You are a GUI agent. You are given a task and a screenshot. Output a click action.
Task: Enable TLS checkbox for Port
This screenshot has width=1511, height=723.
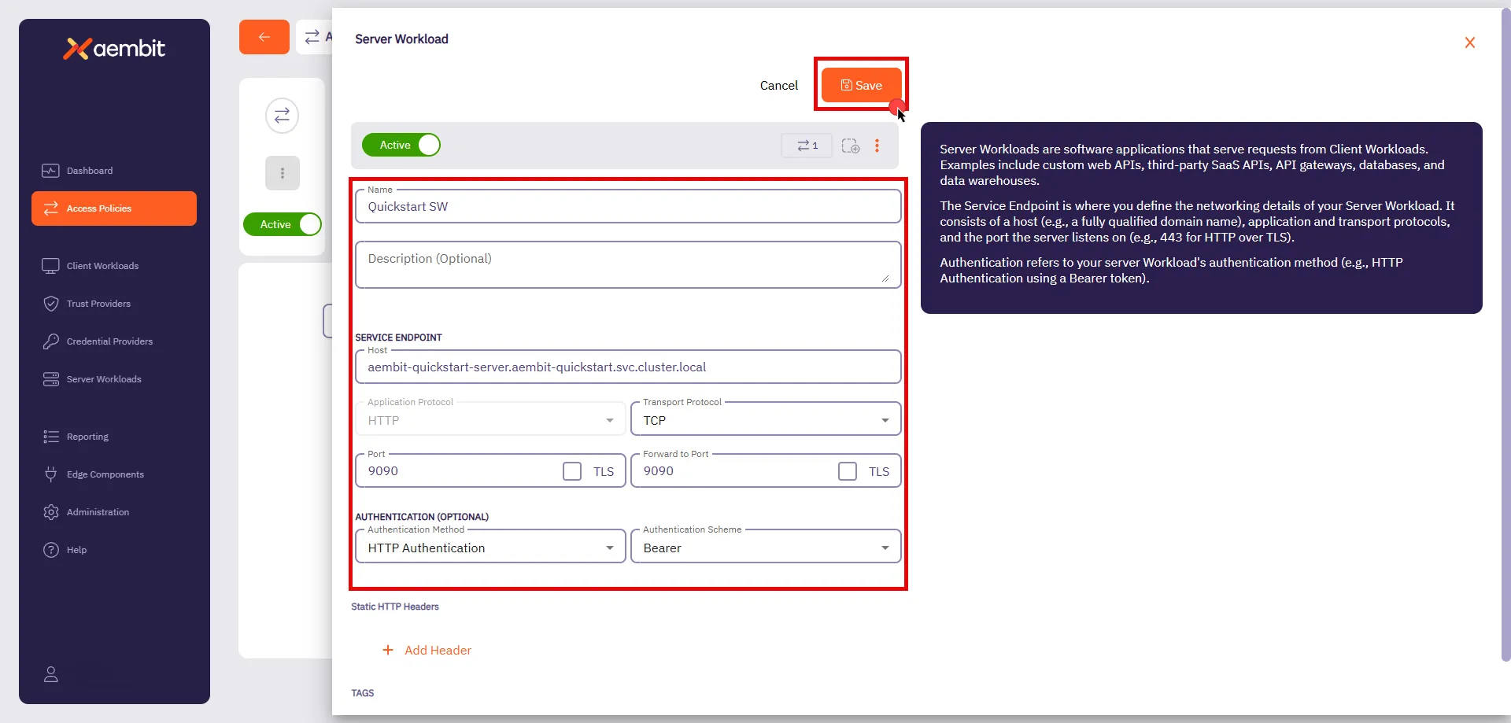coord(572,471)
